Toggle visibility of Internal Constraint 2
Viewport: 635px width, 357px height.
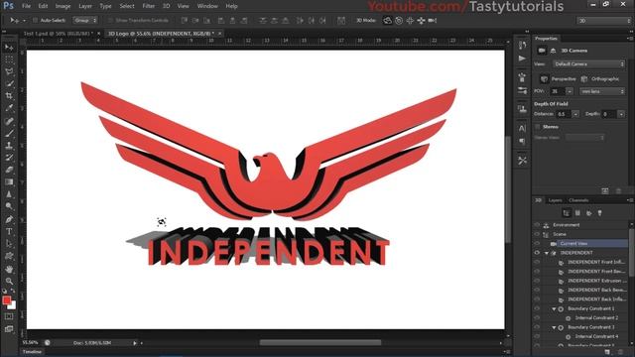coord(537,317)
